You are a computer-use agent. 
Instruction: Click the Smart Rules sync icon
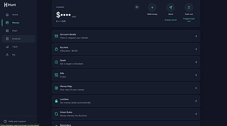pyautogui.click(x=56, y=114)
